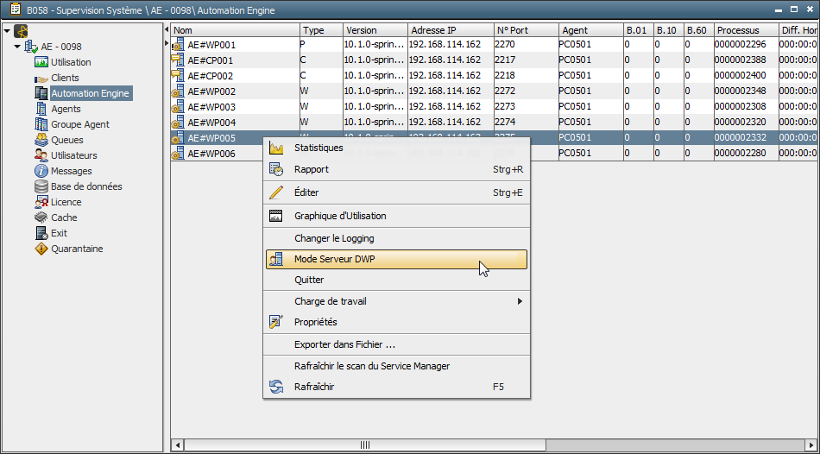Screen dimensions: 820x454
Task: Collapse the root tree node arrow
Action: point(7,31)
